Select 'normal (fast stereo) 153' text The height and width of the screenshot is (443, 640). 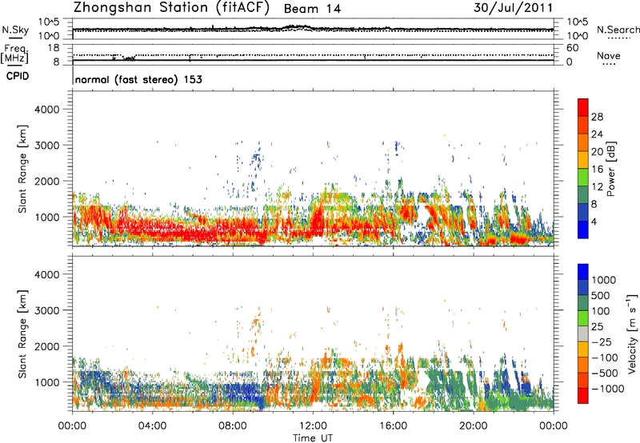tap(138, 79)
